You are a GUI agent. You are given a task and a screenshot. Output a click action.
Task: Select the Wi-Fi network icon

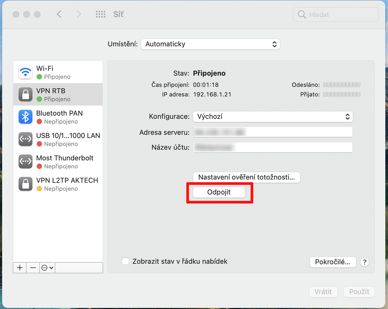pyautogui.click(x=26, y=72)
